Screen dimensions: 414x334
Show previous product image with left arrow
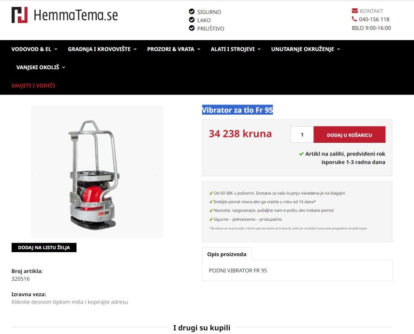pos(33,175)
